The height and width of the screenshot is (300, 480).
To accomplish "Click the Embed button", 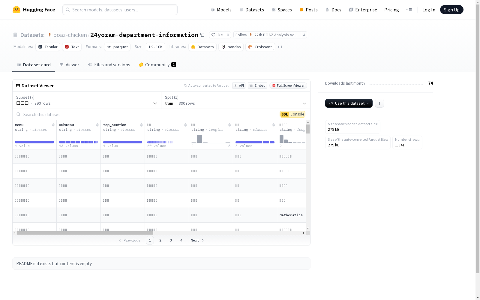I will tap(257, 85).
